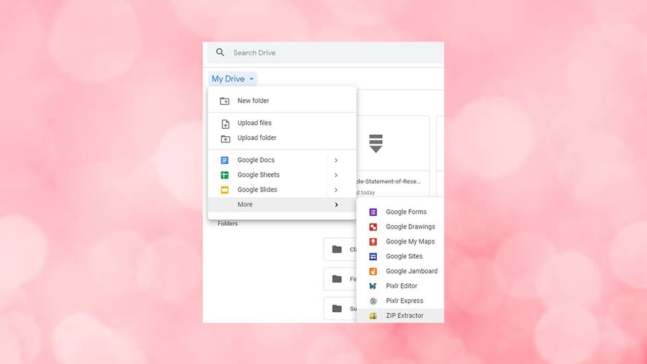Click the search magnifier icon
This screenshot has width=647, height=364.
point(220,53)
